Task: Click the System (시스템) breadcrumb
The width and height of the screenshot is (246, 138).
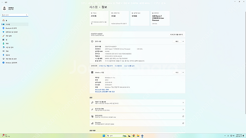Action: point(93,7)
